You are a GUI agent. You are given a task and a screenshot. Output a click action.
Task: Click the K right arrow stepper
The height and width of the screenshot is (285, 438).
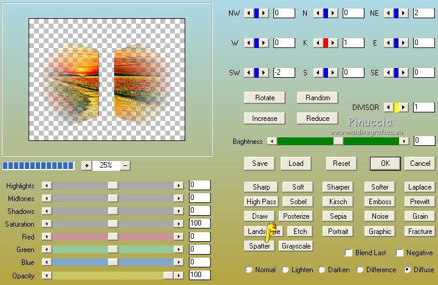pos(333,43)
